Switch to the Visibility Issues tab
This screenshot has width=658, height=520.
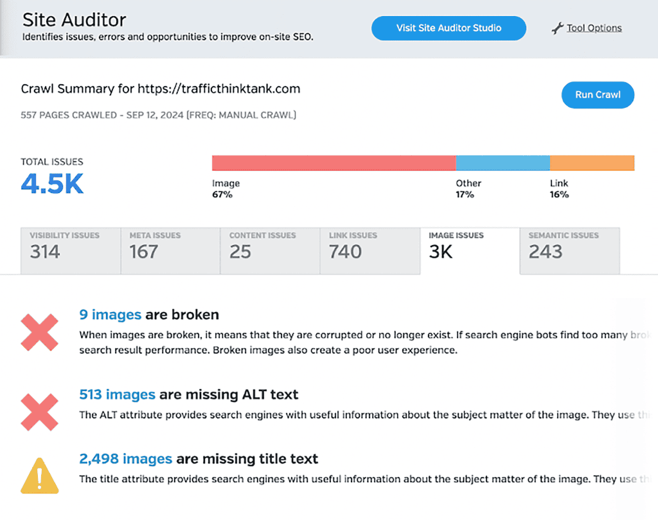point(71,250)
